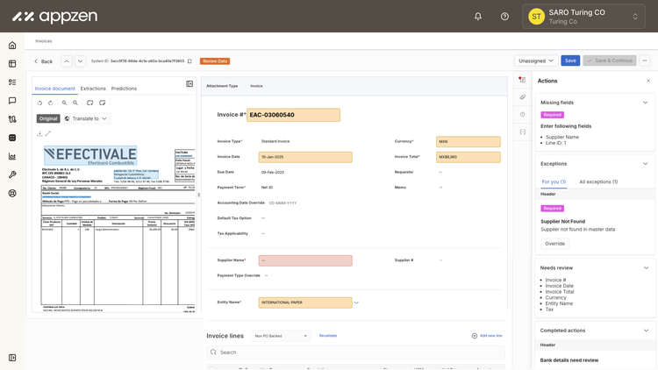This screenshot has height=370, width=658.
Task: Rotate document counterclockwise
Action: 39,103
